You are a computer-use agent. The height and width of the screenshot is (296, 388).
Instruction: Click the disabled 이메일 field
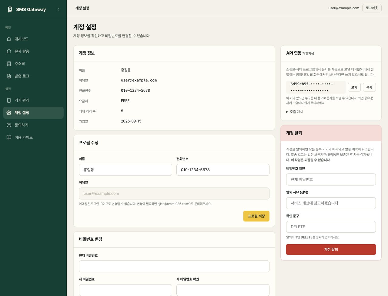(x=174, y=193)
